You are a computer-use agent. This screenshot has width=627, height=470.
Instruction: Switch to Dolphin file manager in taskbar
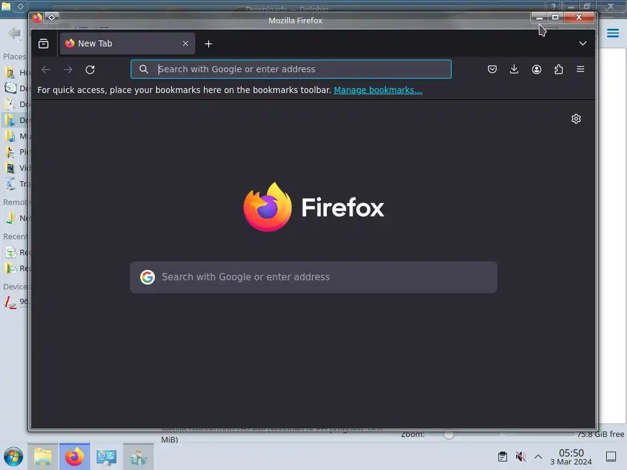pos(43,457)
